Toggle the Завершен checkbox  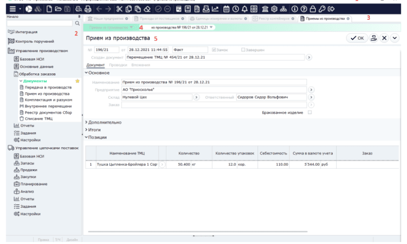243,50
